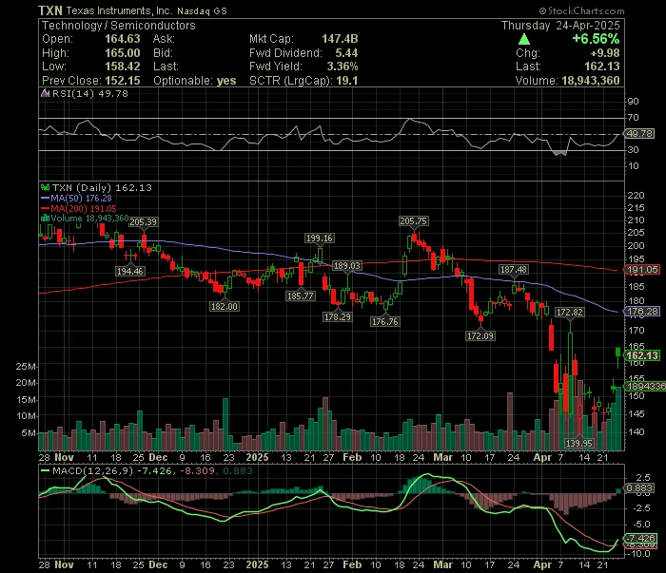Viewport: 666px width, 573px height.
Task: Click the 'MA(50) 176.28' legend text
Action: (x=81, y=198)
